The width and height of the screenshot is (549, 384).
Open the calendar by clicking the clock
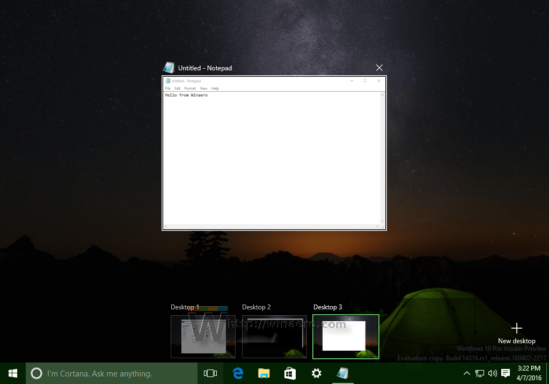click(x=528, y=373)
